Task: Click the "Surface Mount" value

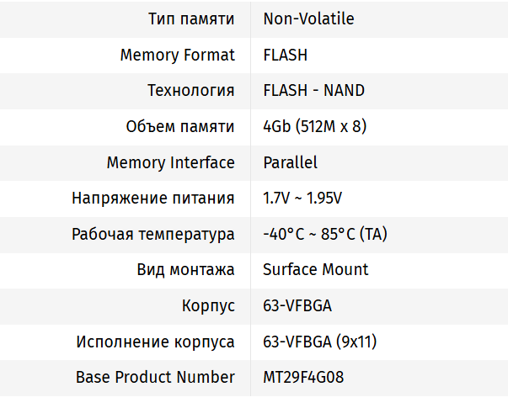Action: tap(316, 270)
